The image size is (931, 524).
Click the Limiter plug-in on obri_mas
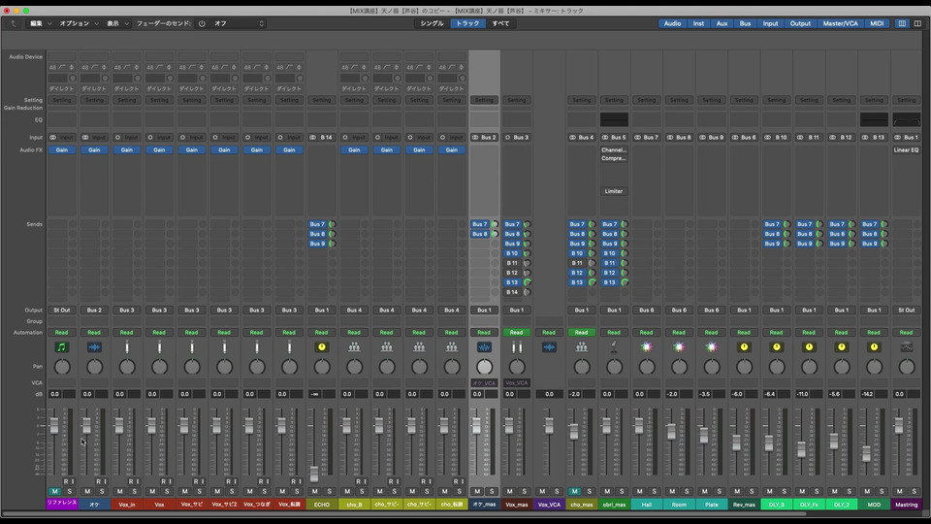click(614, 191)
